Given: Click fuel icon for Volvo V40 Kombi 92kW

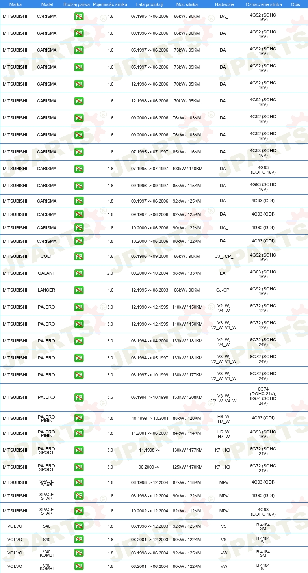Looking at the screenshot, I should click(79, 553).
